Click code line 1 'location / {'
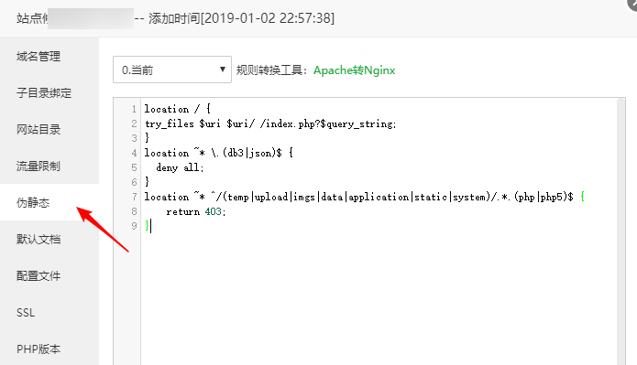Viewport: 637px width, 365px height. click(x=177, y=109)
